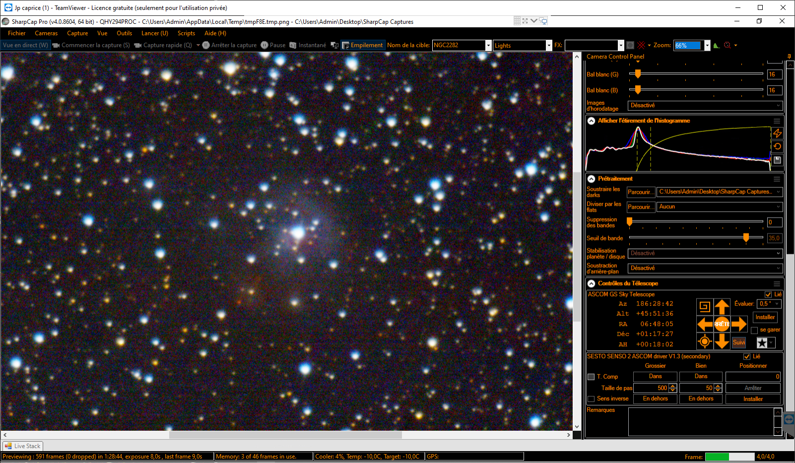The height and width of the screenshot is (463, 795).
Task: Open the Évaluer rate dropdown
Action: pyautogui.click(x=770, y=304)
